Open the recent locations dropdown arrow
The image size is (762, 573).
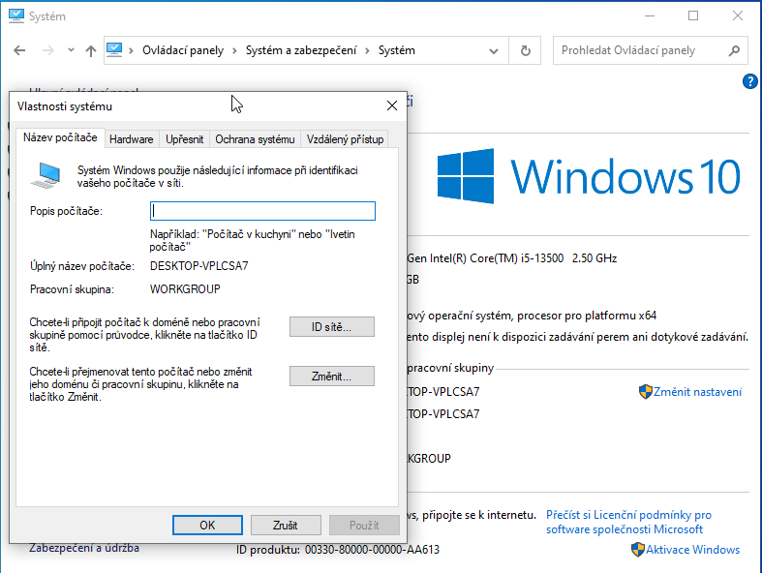click(69, 51)
